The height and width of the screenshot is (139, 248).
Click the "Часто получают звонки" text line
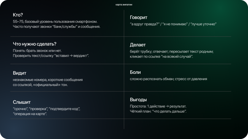point(56,27)
